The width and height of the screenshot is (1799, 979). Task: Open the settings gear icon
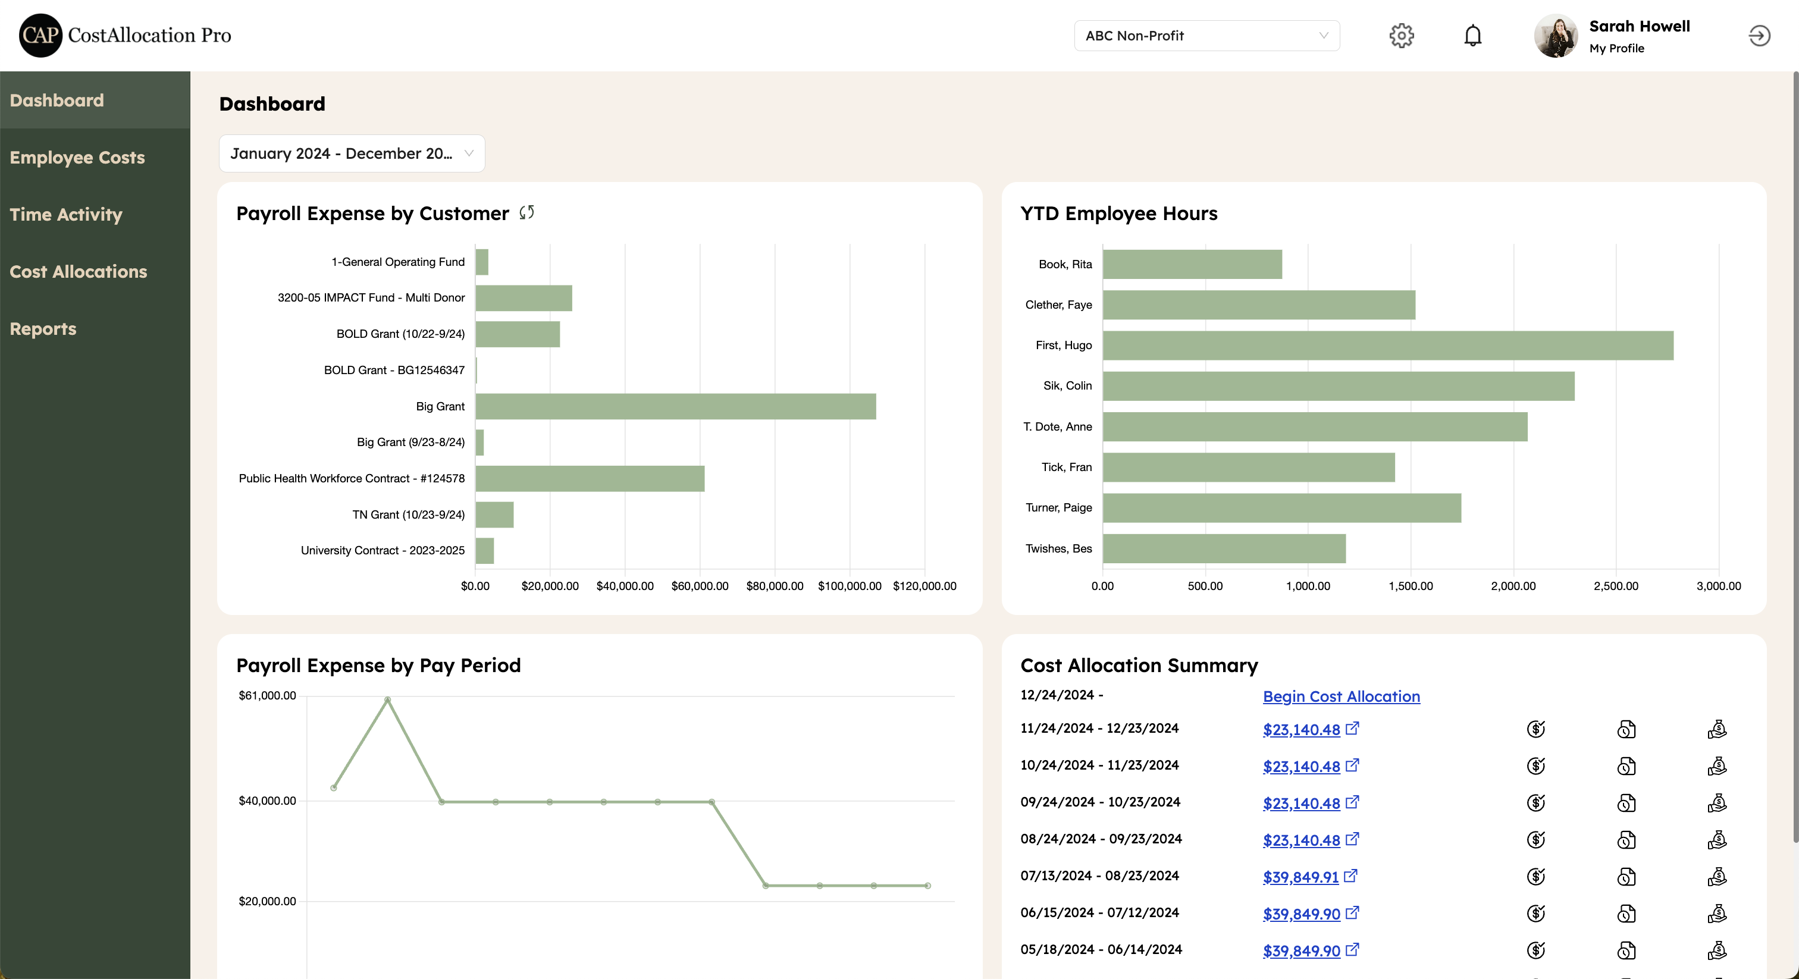[1401, 36]
